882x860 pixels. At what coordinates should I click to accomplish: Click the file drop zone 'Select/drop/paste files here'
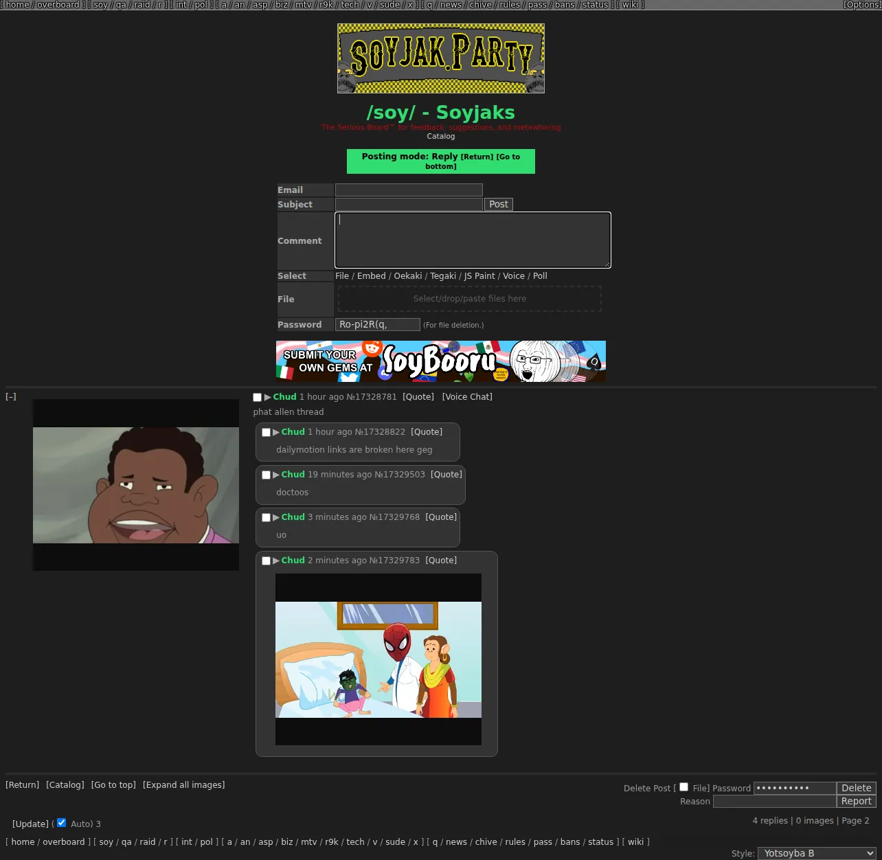[x=470, y=299]
